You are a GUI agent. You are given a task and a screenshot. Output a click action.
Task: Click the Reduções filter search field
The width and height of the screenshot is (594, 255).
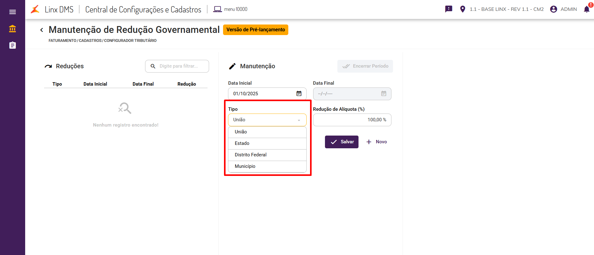pos(180,66)
